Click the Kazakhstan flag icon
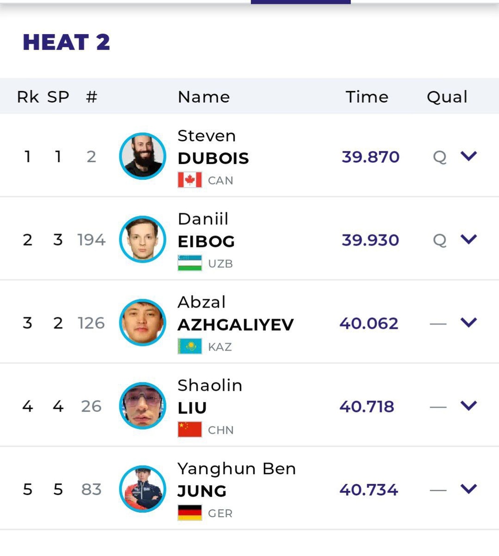The height and width of the screenshot is (556, 499). pyautogui.click(x=189, y=346)
